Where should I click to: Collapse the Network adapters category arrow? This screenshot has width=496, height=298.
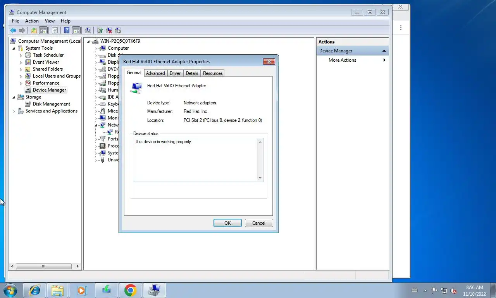tap(96, 125)
